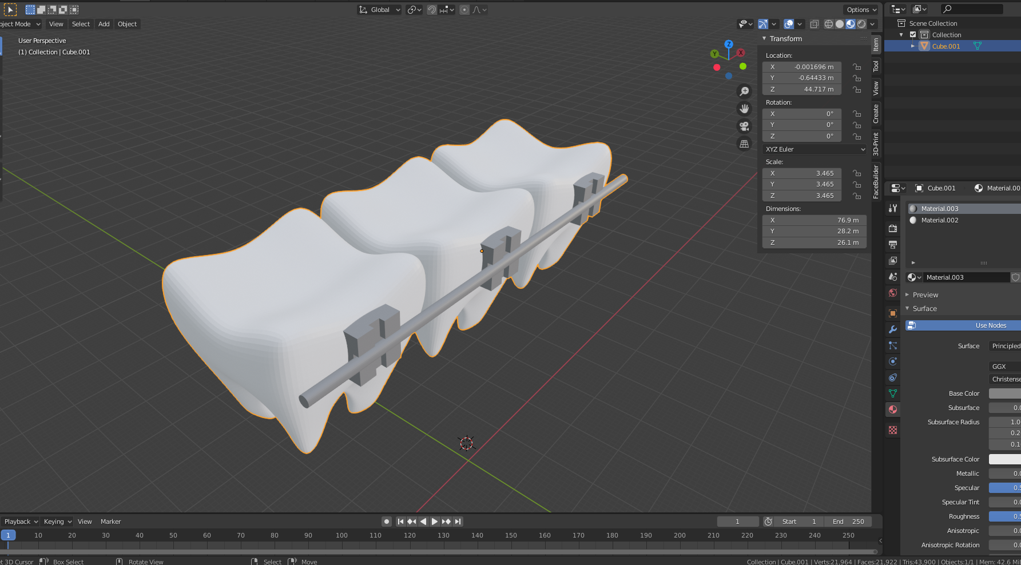Open the Modifier Properties wrench icon
Image resolution: width=1021 pixels, height=565 pixels.
892,329
